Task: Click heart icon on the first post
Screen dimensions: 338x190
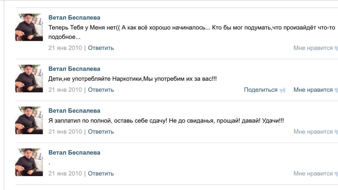Action: pyautogui.click(x=336, y=48)
